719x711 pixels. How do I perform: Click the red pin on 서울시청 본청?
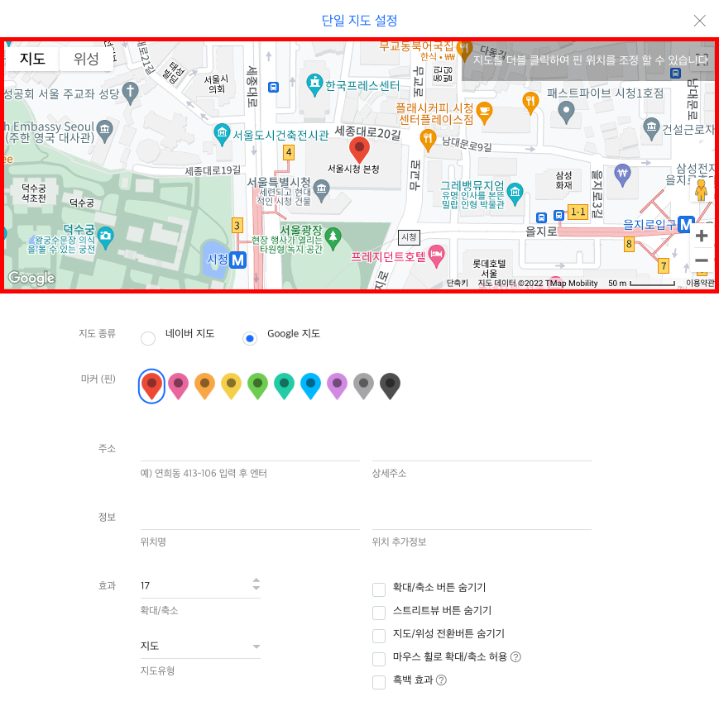point(359,150)
